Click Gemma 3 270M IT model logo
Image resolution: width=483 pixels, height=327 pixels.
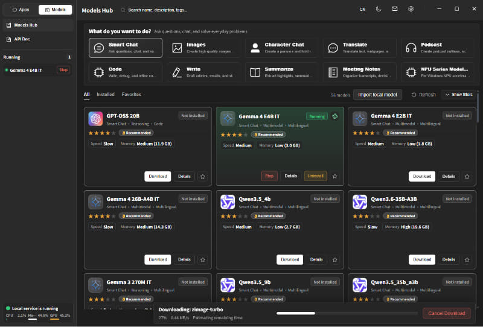coord(95,285)
